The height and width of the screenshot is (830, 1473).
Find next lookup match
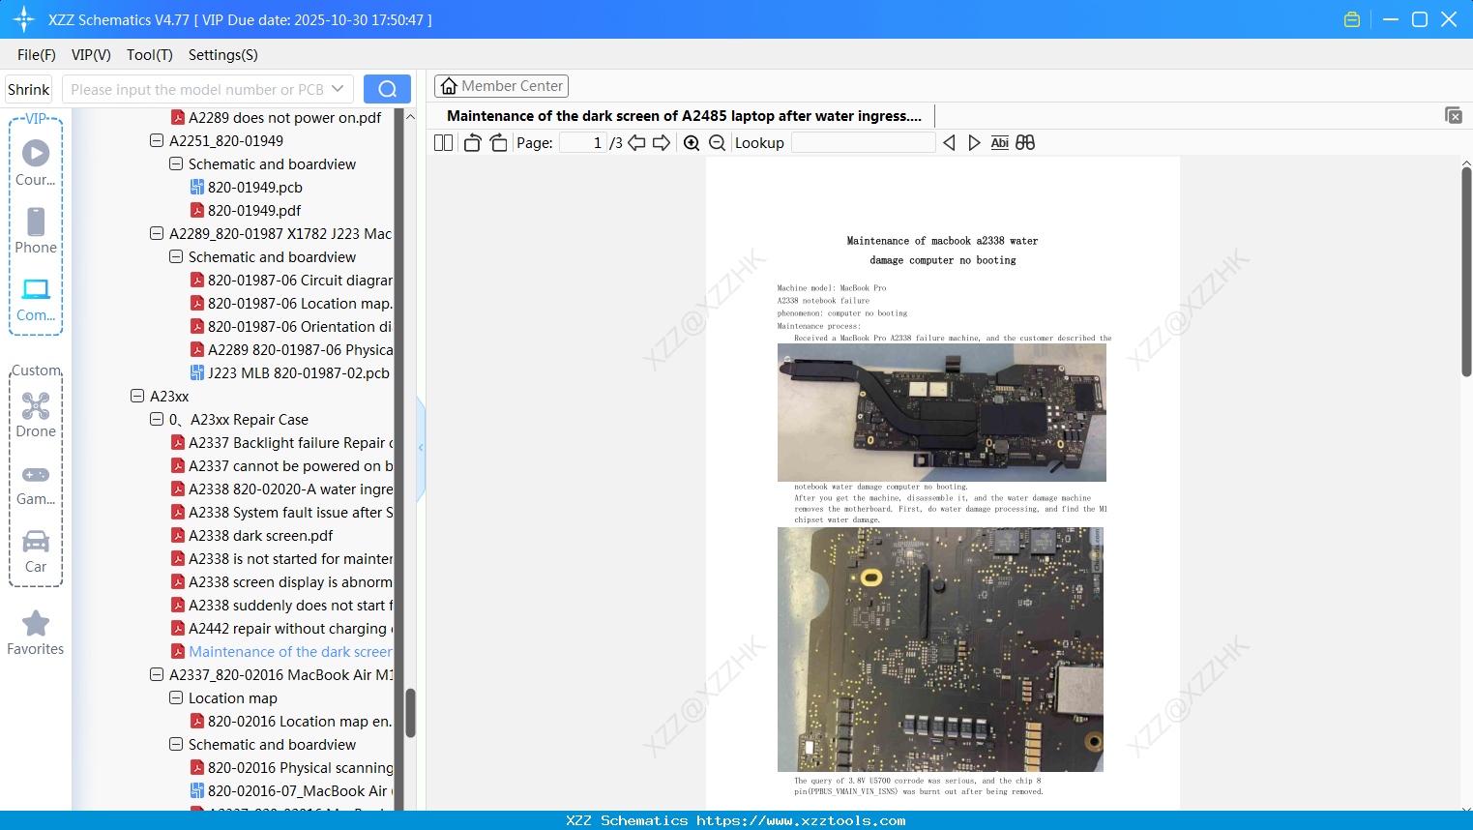(x=974, y=143)
